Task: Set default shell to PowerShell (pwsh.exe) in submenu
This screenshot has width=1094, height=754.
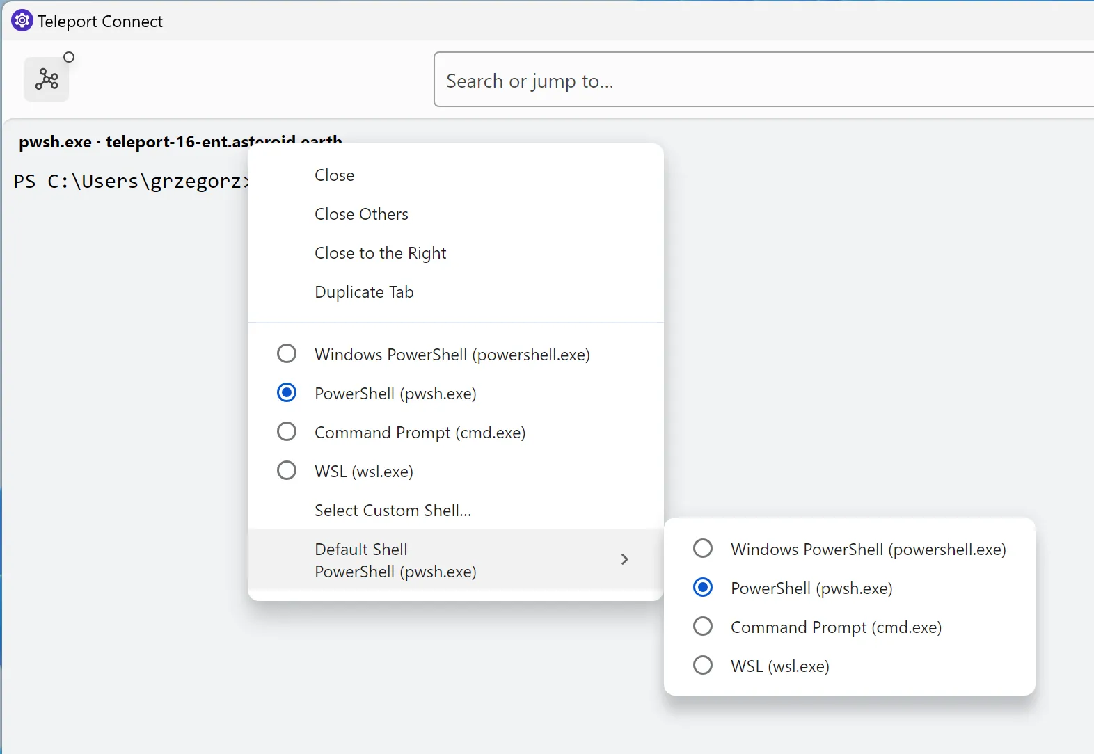Action: point(849,588)
